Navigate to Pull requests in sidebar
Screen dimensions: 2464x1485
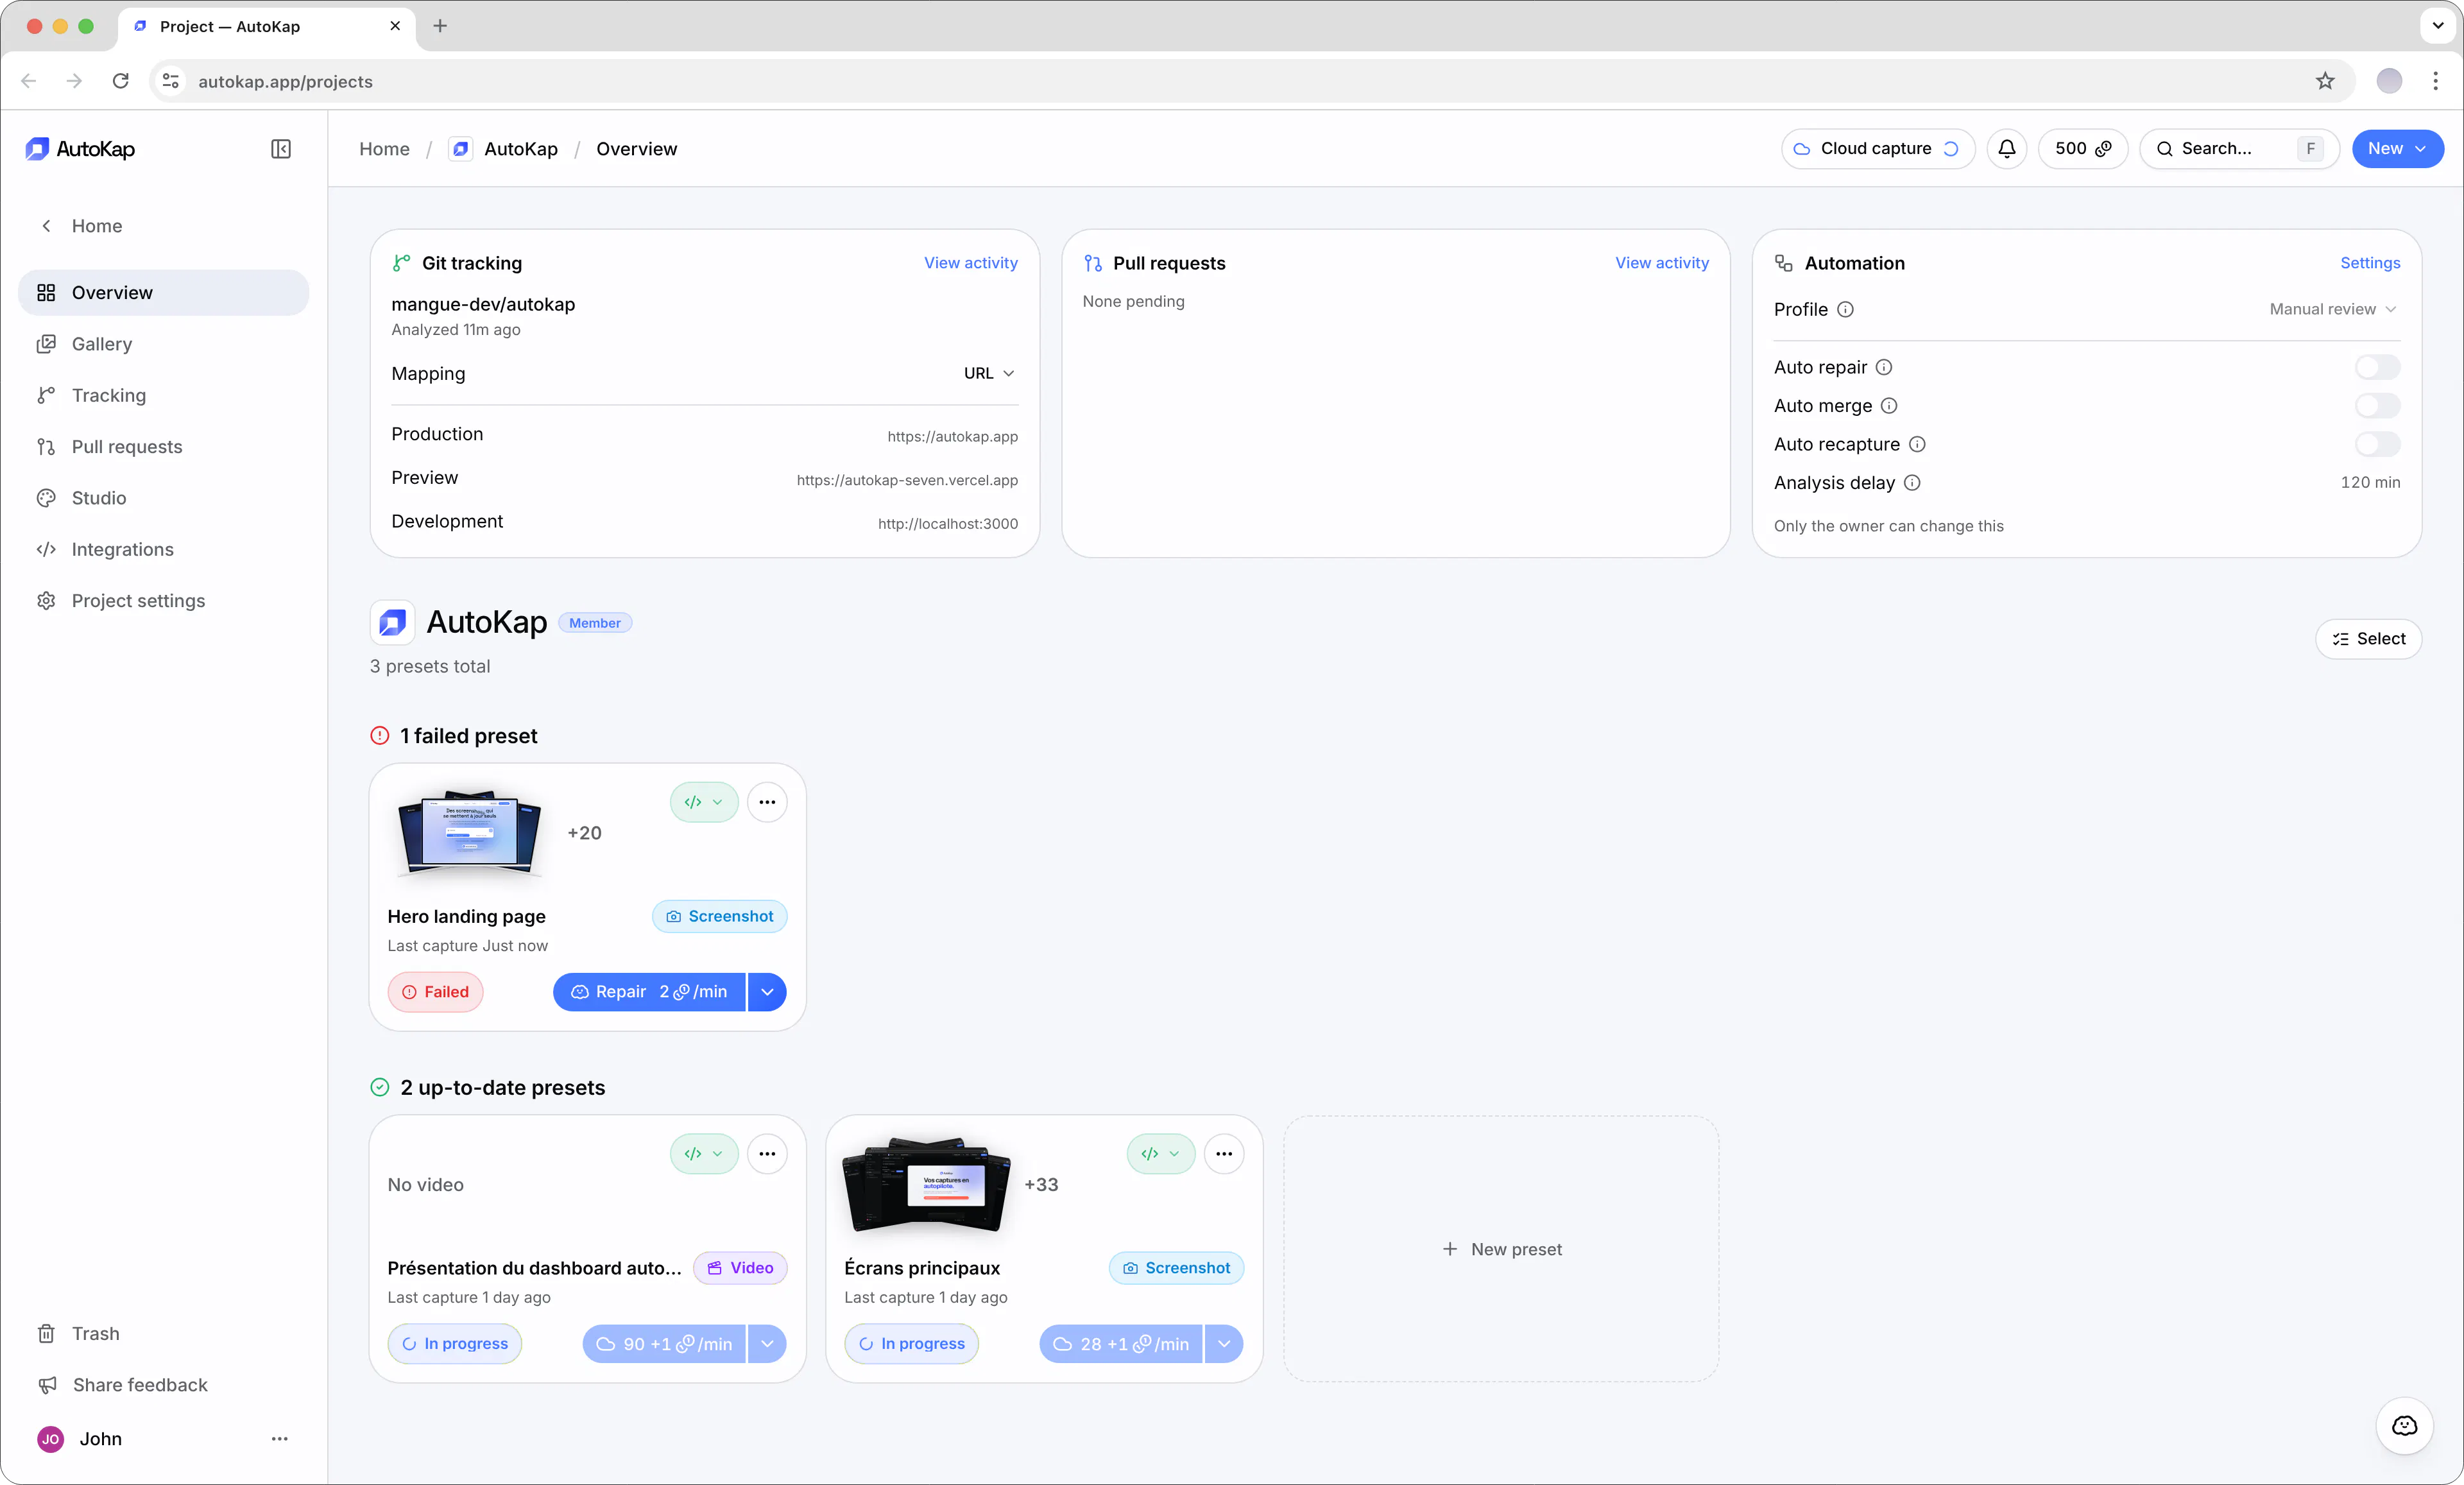(x=164, y=447)
